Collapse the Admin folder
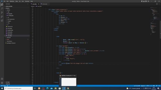Screen dimensions: 161x90 point(17,10)
